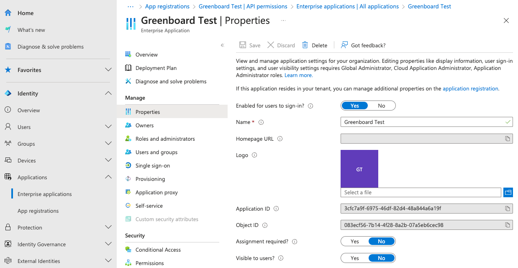
Task: Set Assignment required to Yes
Action: click(x=355, y=241)
